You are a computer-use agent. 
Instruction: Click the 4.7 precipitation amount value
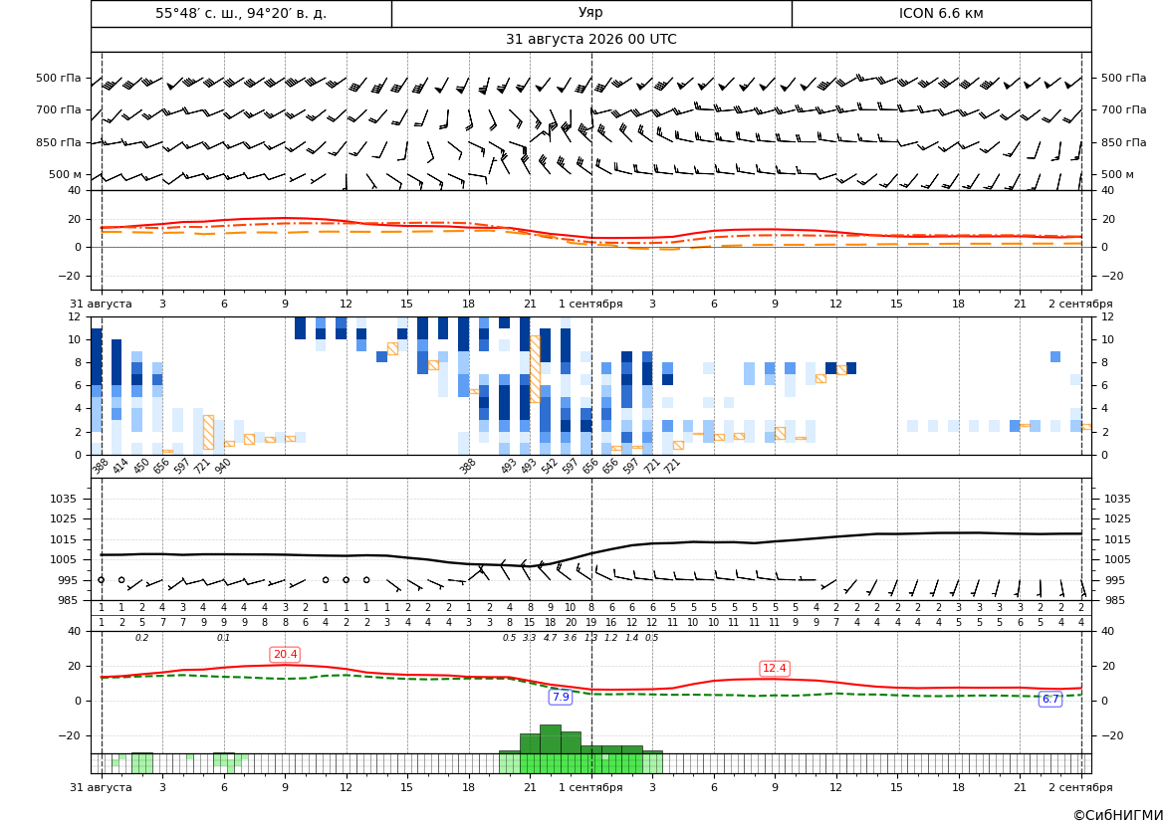(550, 638)
